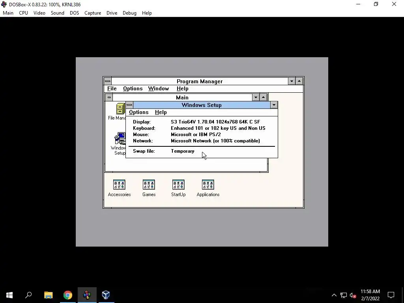Open DOSBox-X Debug menu
Viewport: 404px width, 303px height.
pyautogui.click(x=129, y=13)
